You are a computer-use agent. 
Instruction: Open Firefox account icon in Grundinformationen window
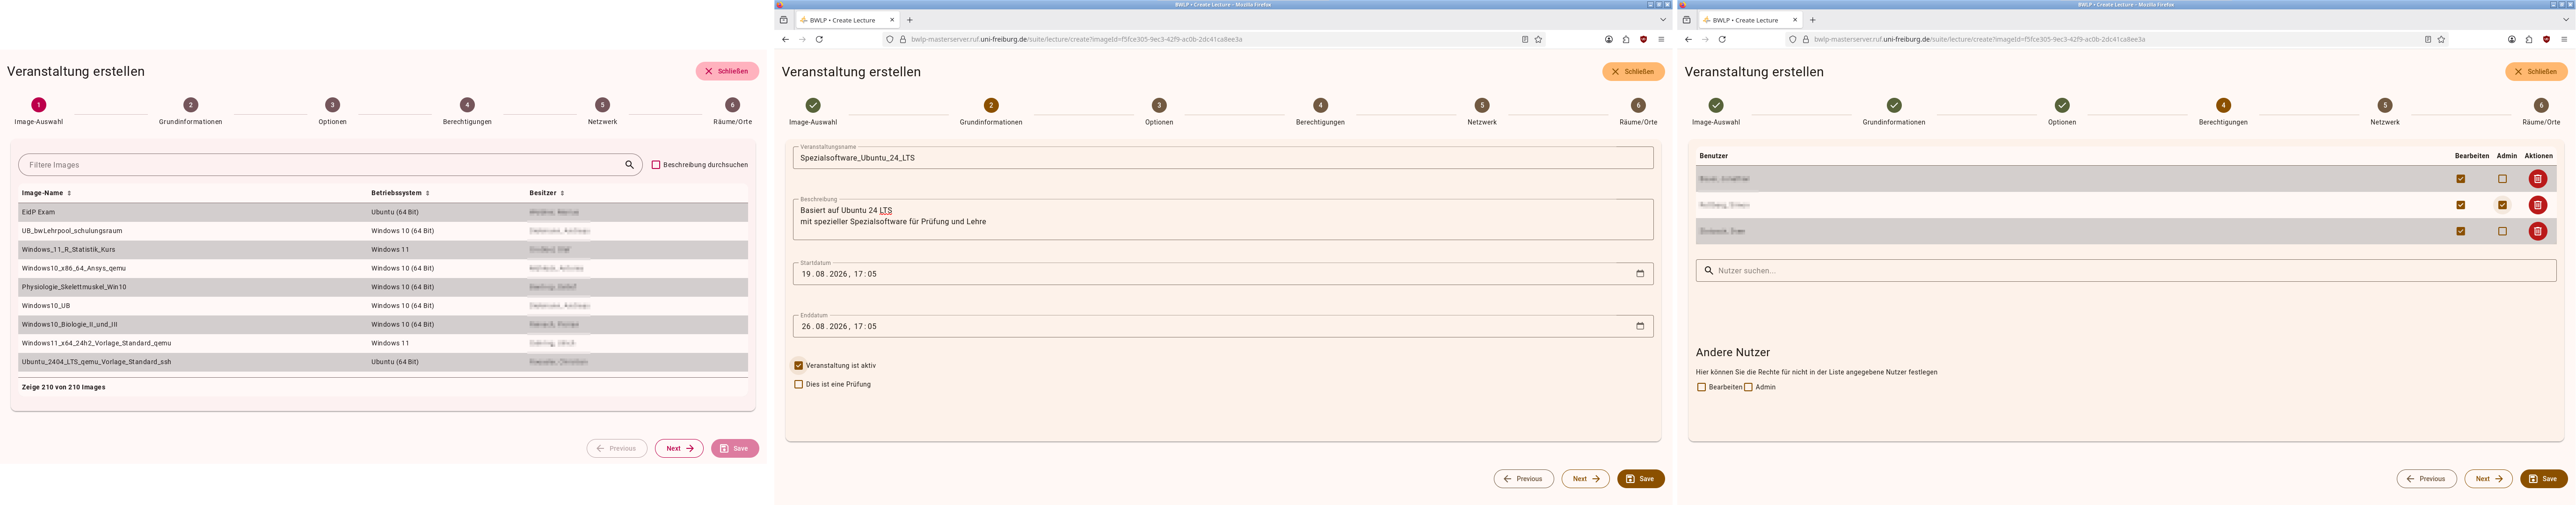pyautogui.click(x=1609, y=39)
